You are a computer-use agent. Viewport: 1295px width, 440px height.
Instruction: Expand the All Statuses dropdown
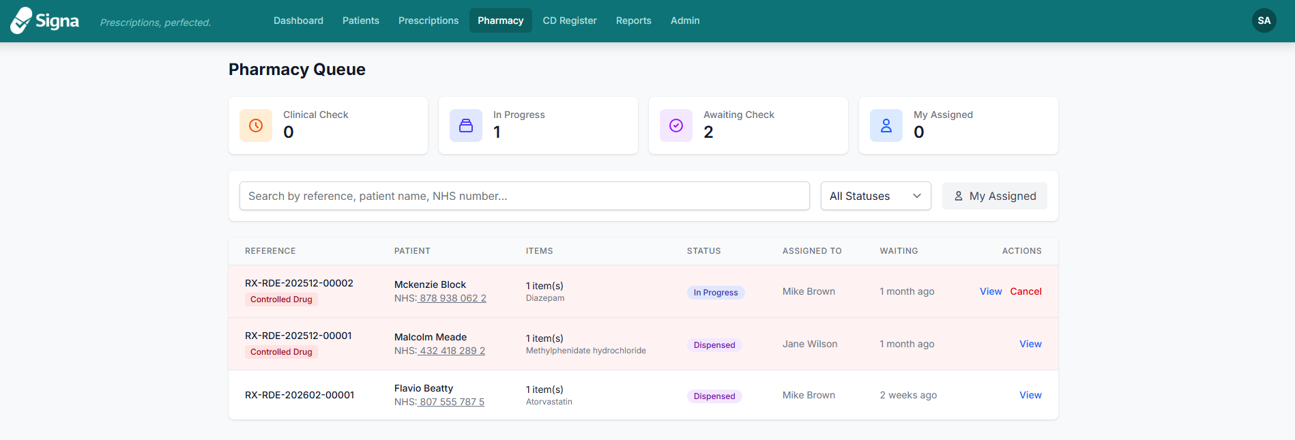(x=875, y=196)
